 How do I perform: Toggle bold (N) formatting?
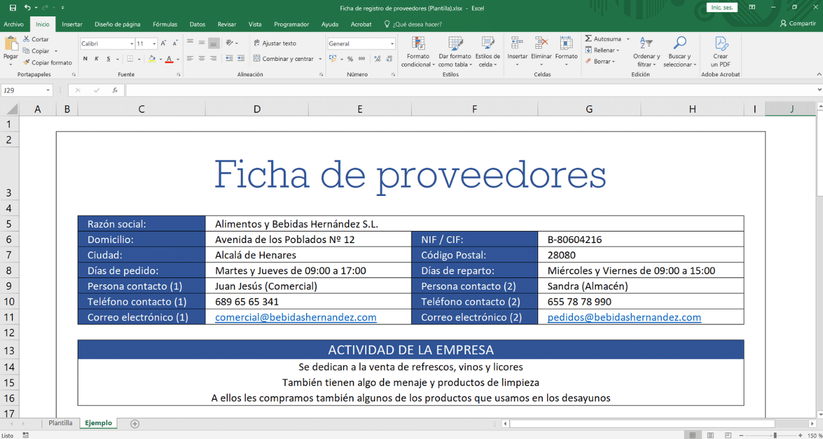86,59
